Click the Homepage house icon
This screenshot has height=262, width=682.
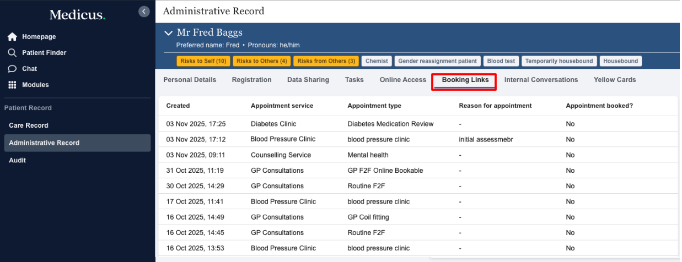click(x=12, y=37)
